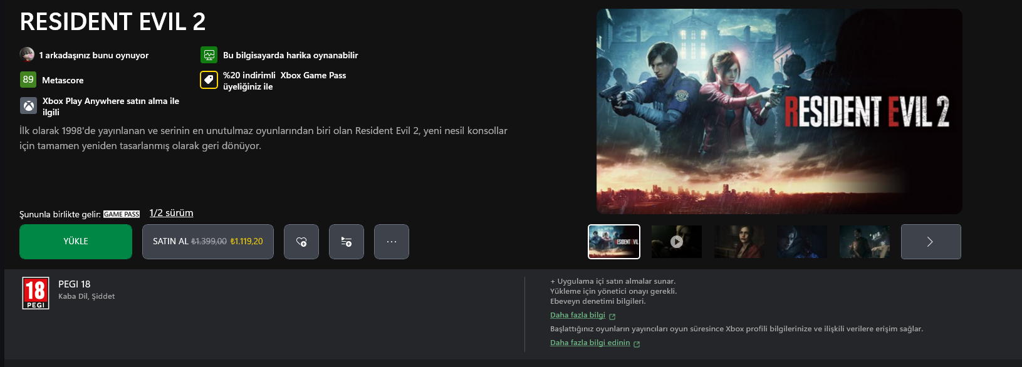
Task: Click the friend avatar playing this game
Action: pyautogui.click(x=27, y=54)
